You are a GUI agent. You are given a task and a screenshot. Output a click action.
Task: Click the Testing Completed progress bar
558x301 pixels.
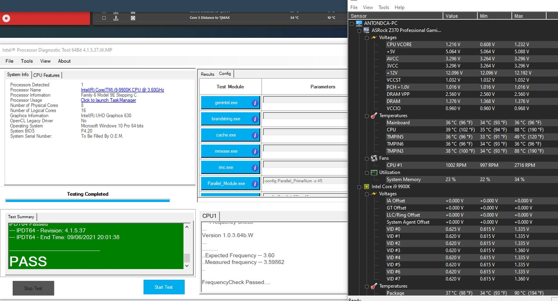pos(87,201)
